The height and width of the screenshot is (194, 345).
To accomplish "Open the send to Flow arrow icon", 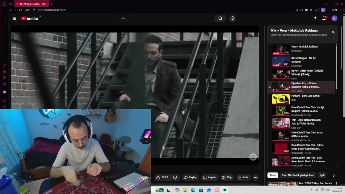I will tap(311, 10).
